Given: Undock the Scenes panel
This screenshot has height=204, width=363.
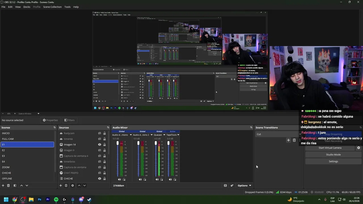Looking at the screenshot, I should [x=54, y=127].
